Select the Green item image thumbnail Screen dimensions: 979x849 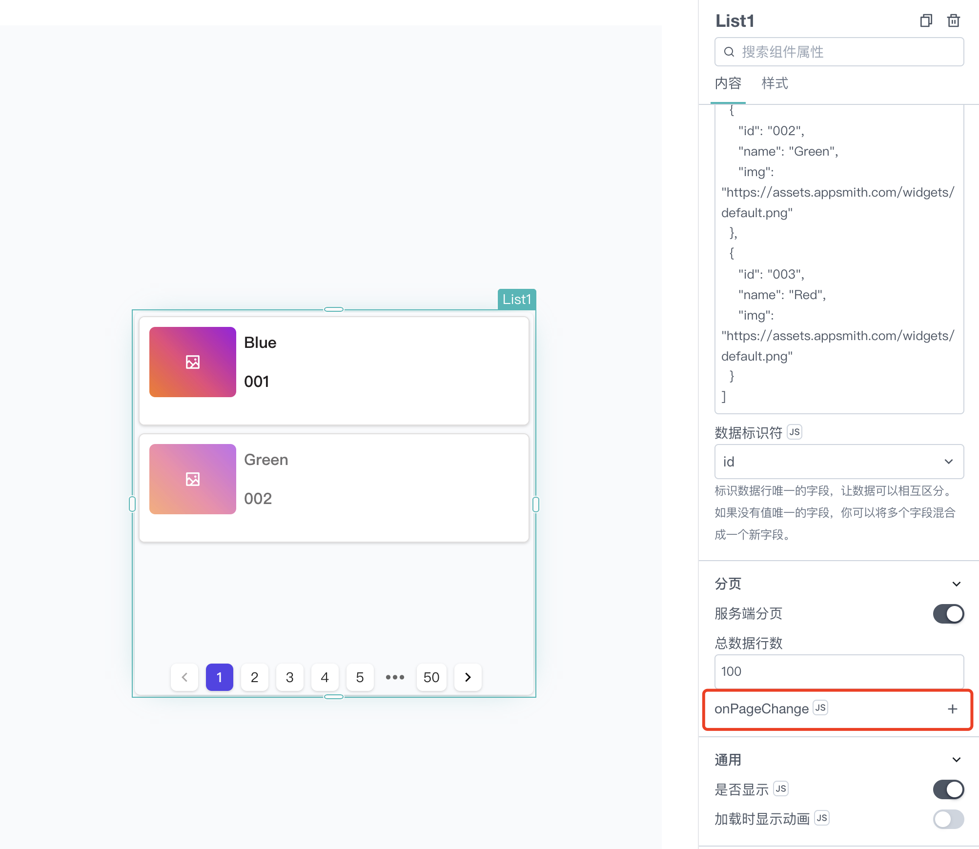pos(193,479)
